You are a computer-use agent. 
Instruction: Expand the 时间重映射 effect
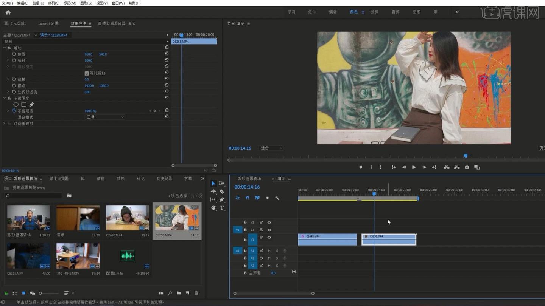tap(4, 124)
